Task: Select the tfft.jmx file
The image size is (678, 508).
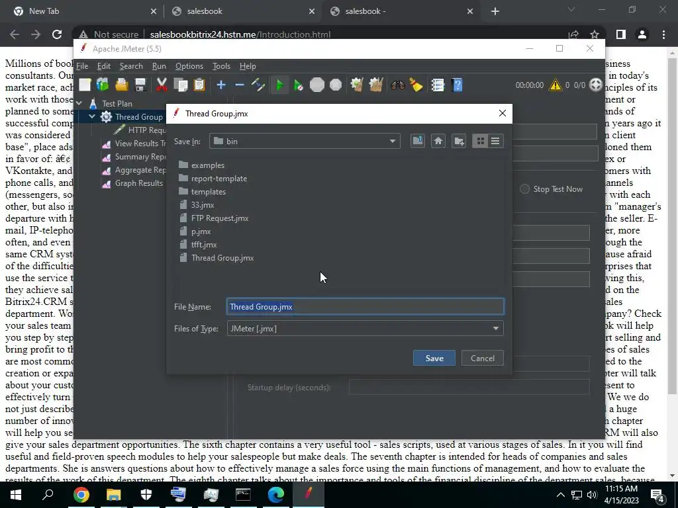Action: point(198,245)
